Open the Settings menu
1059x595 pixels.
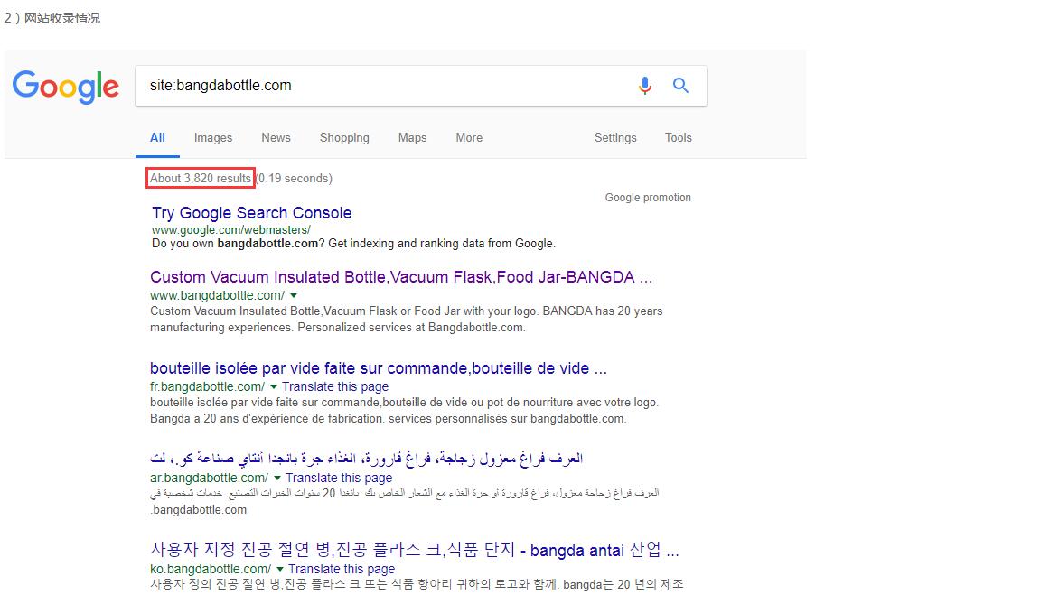(x=615, y=137)
